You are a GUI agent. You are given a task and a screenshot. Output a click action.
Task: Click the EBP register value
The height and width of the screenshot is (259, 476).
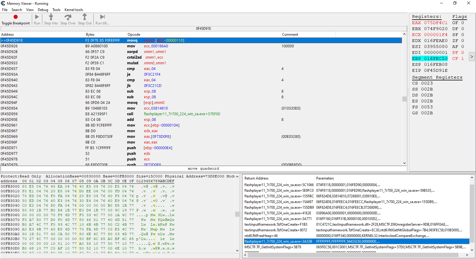[x=436, y=59]
